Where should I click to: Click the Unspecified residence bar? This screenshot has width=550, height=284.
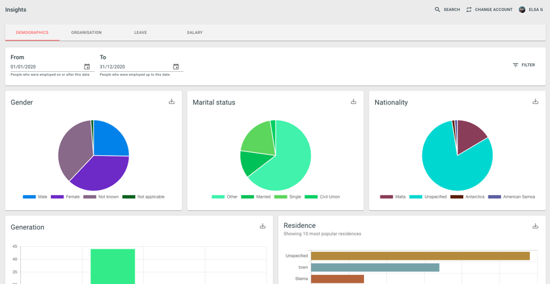click(420, 256)
